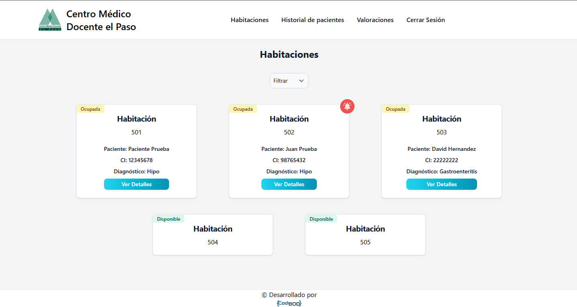Click the Filtrar dropdown chevron arrow
577x307 pixels.
coord(301,81)
